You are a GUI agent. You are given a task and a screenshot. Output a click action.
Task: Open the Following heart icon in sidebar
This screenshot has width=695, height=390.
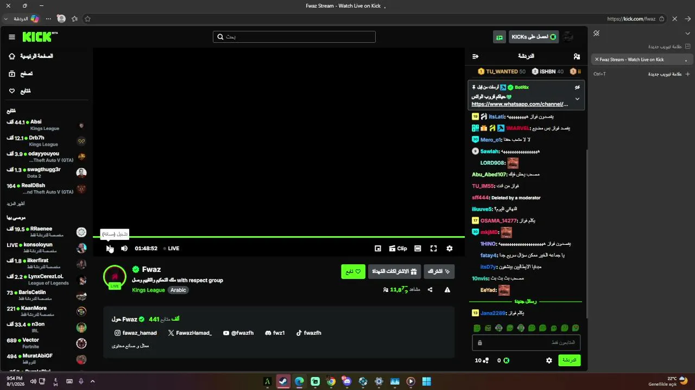(12, 91)
